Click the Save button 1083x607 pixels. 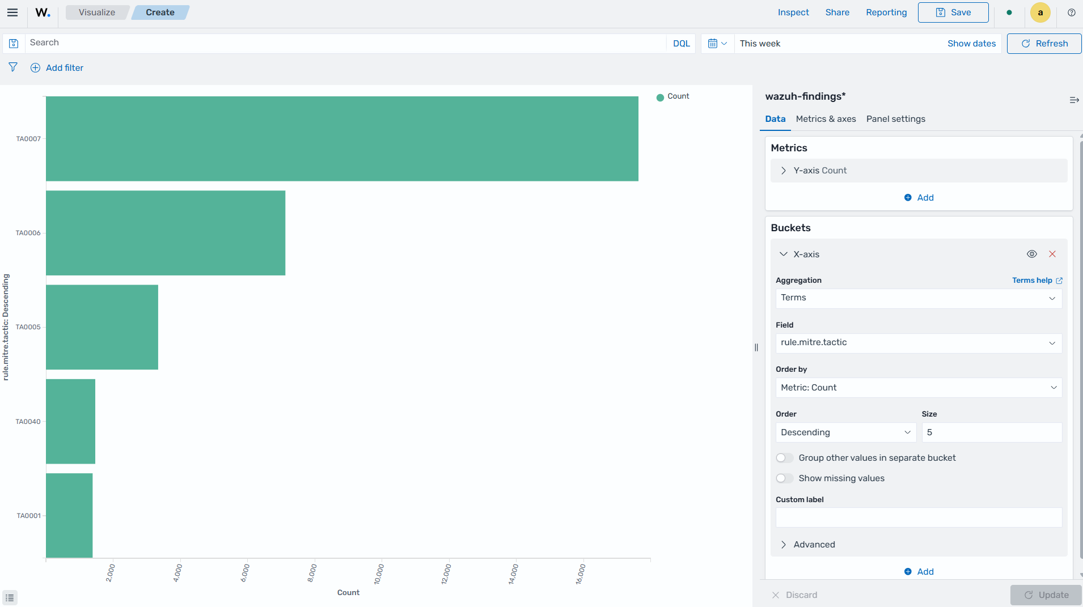pos(953,12)
